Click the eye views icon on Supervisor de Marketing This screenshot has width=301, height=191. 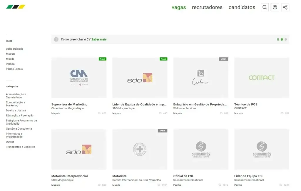click(99, 113)
